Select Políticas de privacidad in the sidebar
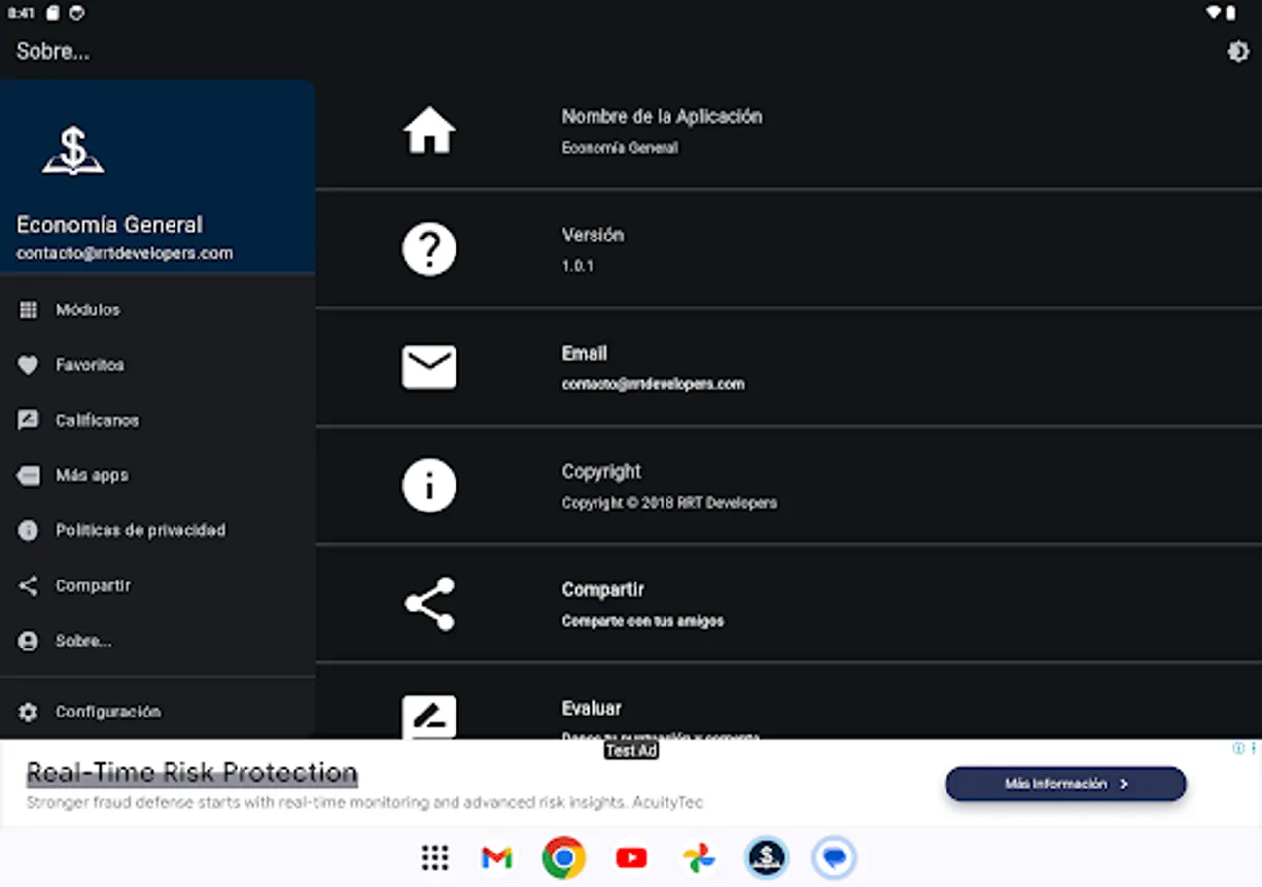Viewport: 1262px width, 887px height. coord(138,530)
